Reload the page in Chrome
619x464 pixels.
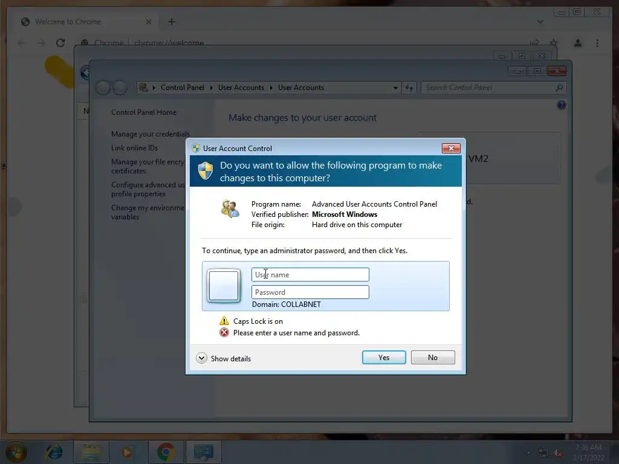[x=60, y=43]
